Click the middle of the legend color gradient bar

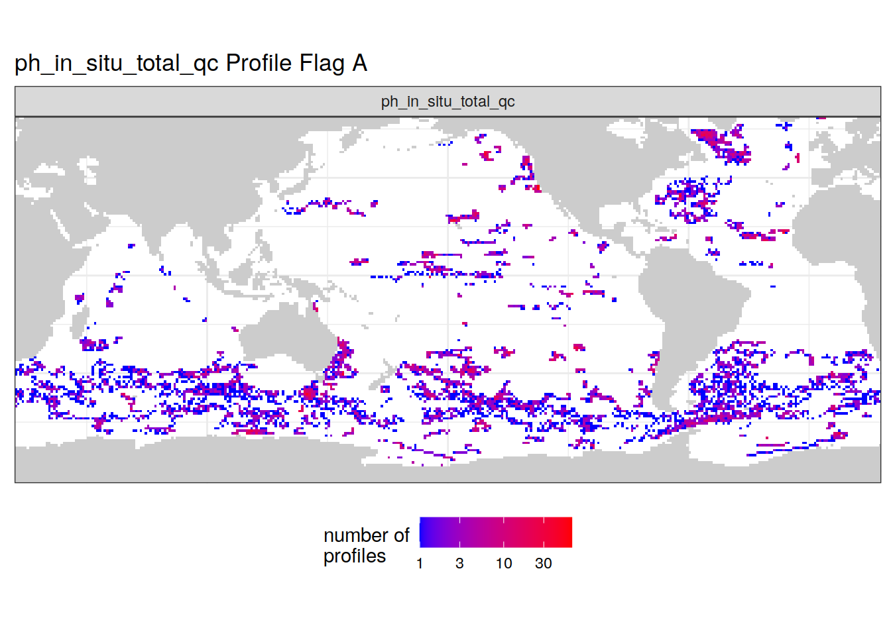[495, 532]
